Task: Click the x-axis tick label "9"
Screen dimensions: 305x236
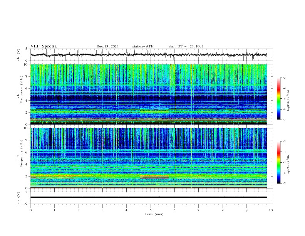Action: pos(246,210)
